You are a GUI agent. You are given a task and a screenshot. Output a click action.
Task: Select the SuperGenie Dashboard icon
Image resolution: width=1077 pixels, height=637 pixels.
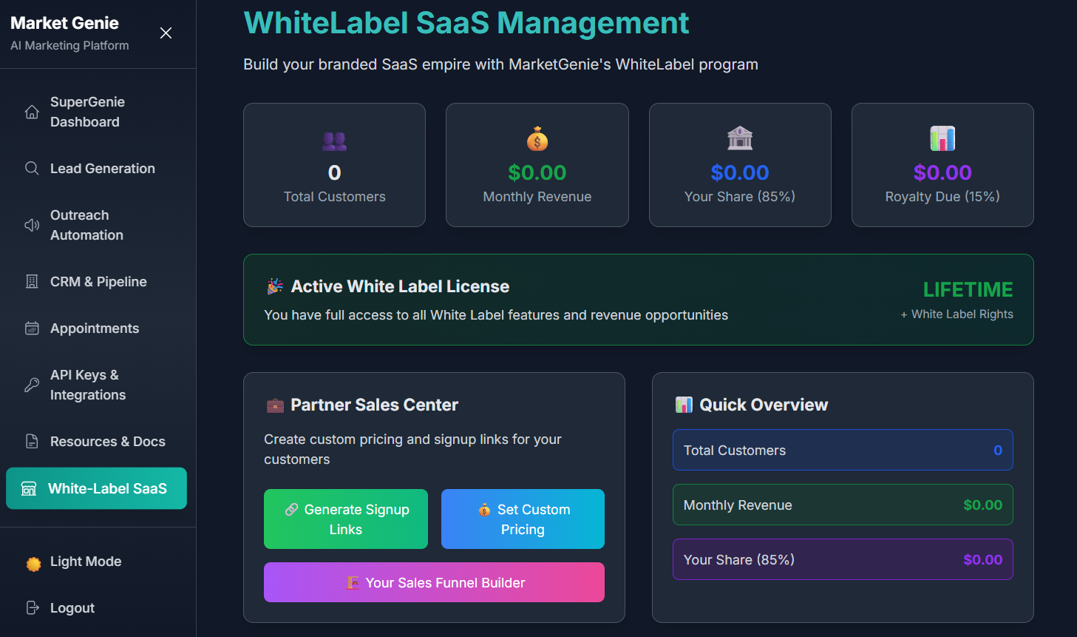[x=32, y=111]
